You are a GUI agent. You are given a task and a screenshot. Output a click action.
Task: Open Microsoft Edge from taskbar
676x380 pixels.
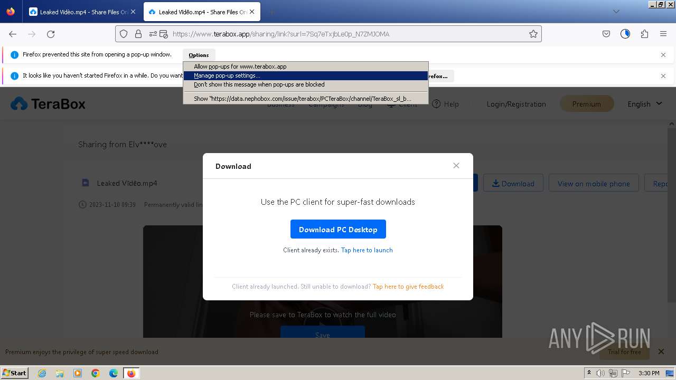tap(114, 373)
